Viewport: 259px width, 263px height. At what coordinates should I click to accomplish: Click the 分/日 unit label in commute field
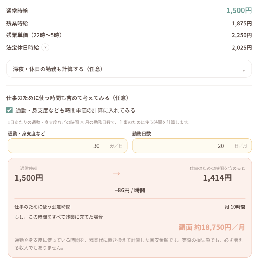point(116,146)
